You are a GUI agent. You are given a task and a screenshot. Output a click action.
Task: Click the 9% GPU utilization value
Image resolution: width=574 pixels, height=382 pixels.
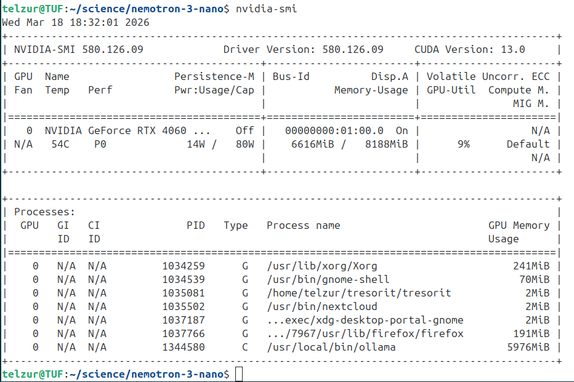[463, 144]
